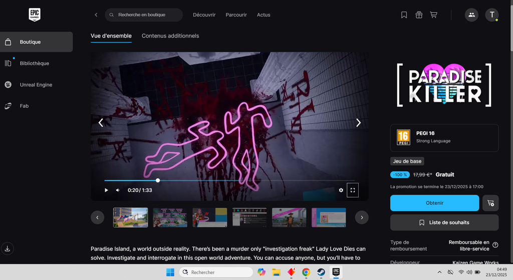Open the user profile menu avatar
Viewport: 513px width, 280px height.
pos(491,15)
